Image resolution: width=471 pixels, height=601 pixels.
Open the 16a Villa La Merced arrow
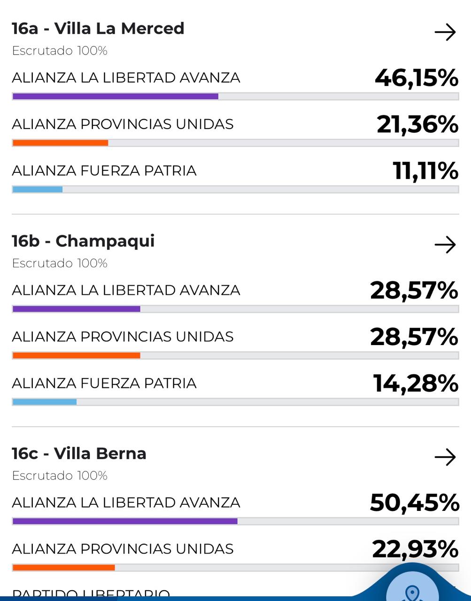tap(445, 32)
